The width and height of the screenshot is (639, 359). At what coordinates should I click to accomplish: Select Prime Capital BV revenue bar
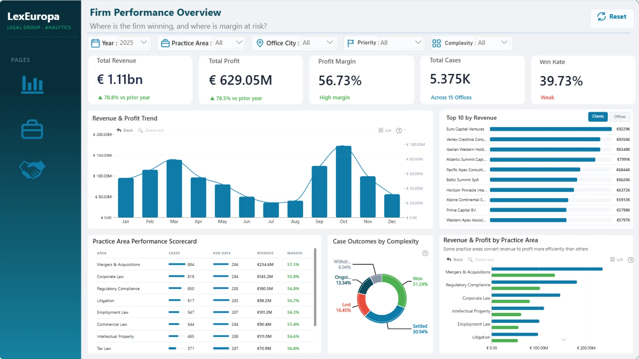[x=528, y=210]
